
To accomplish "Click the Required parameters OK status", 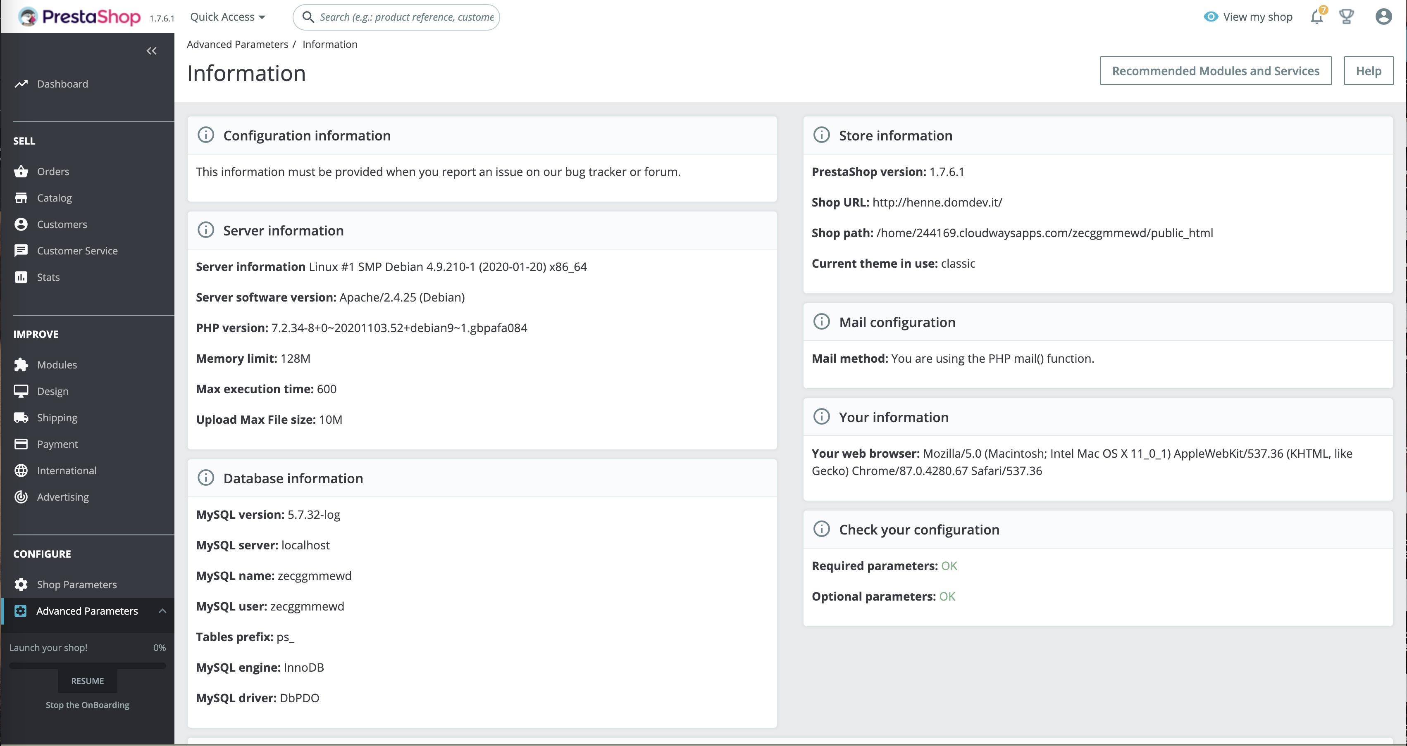I will (x=949, y=565).
